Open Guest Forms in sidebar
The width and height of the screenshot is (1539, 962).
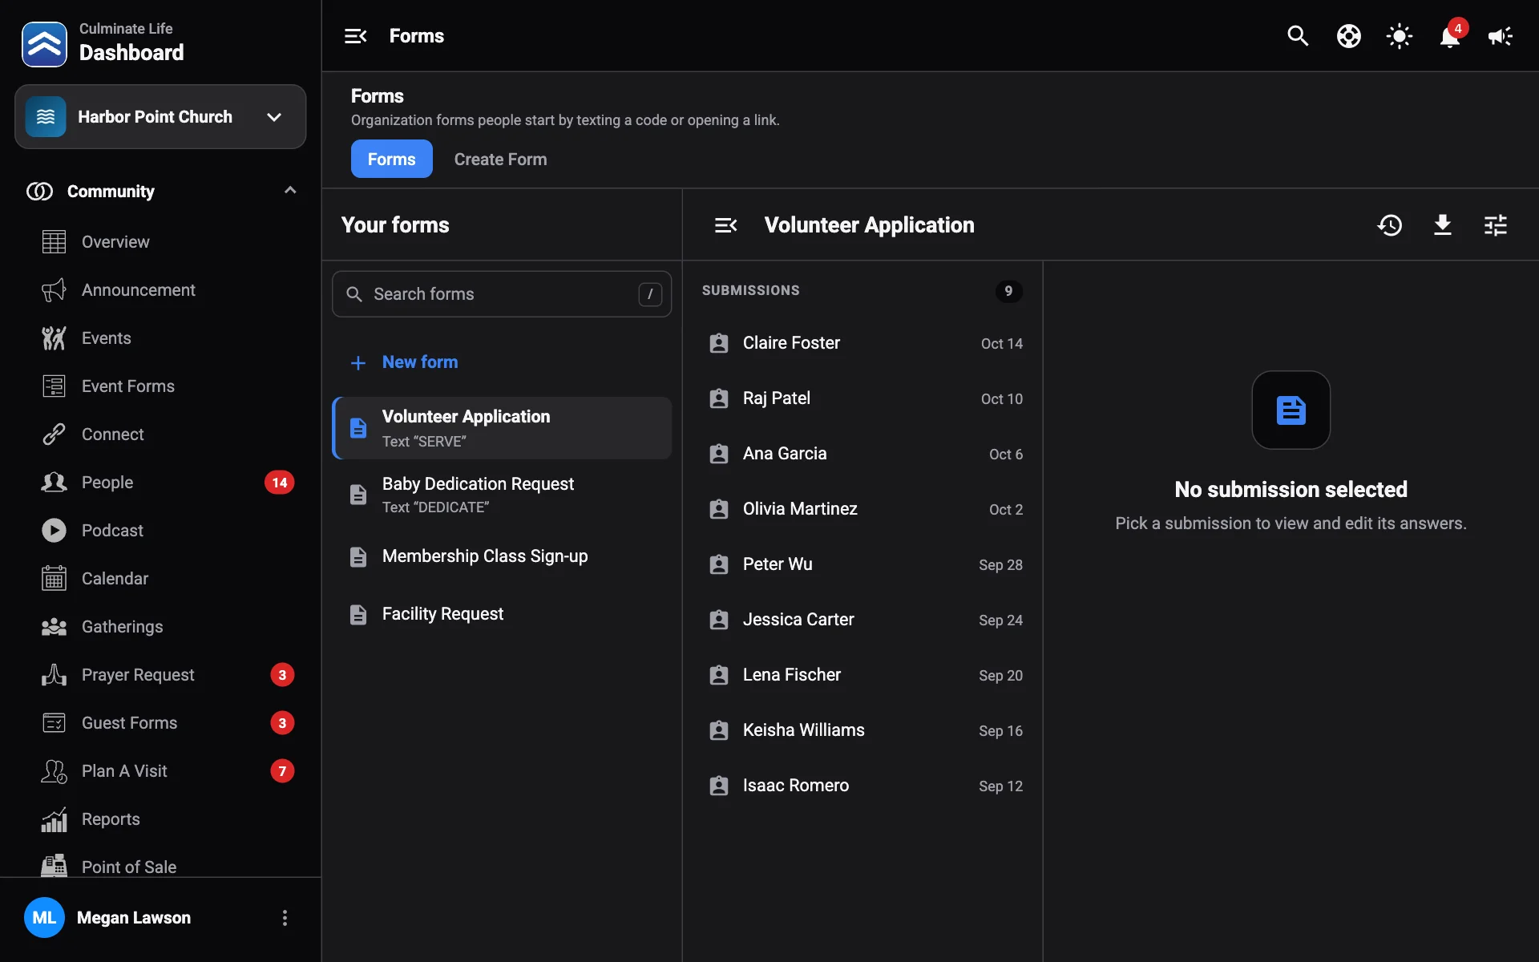click(160, 723)
